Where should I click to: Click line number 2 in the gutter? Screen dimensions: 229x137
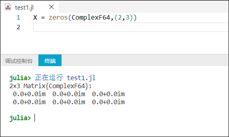click(18, 27)
